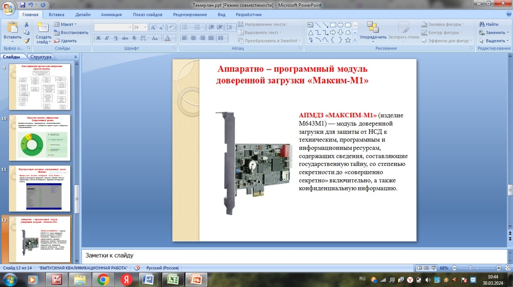The image size is (513, 287).
Task: Expand the Макет layout dropdown
Action: tap(65, 24)
